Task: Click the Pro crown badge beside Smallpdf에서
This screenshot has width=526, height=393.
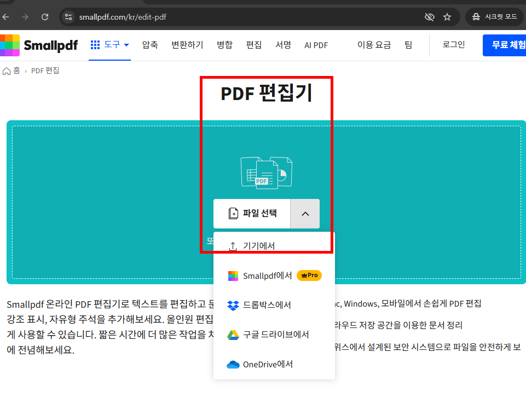Action: click(x=309, y=275)
